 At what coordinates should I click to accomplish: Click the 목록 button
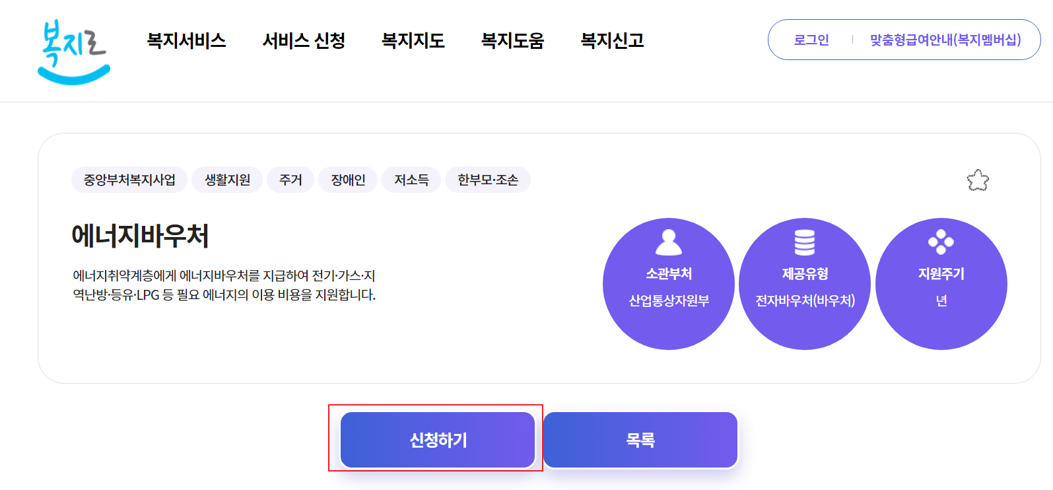point(640,440)
